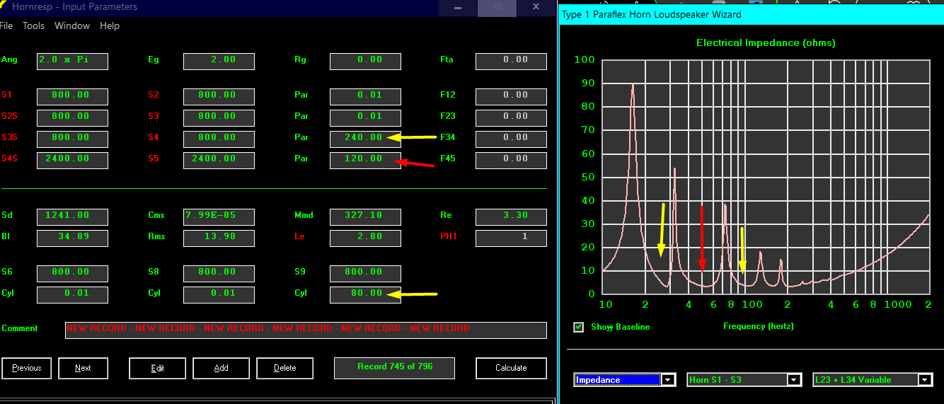Image resolution: width=944 pixels, height=404 pixels.
Task: Click the Delete record button
Action: click(x=284, y=368)
